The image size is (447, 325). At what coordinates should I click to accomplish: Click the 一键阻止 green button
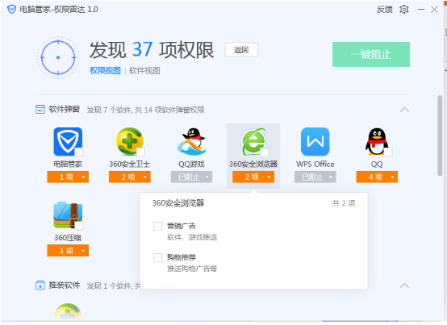pyautogui.click(x=371, y=54)
